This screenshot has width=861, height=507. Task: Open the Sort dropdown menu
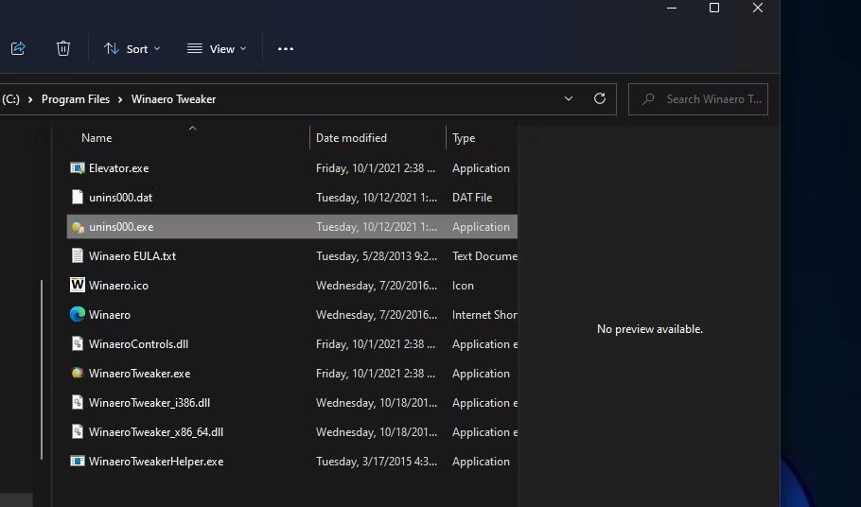coord(132,48)
